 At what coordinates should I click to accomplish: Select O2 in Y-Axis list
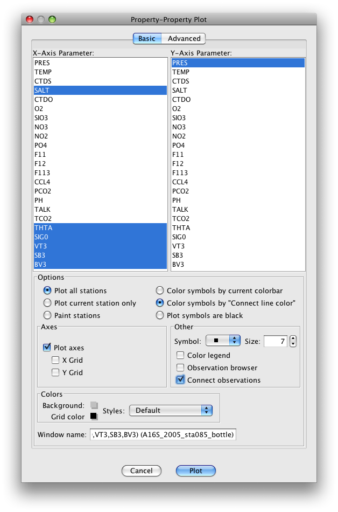238,108
